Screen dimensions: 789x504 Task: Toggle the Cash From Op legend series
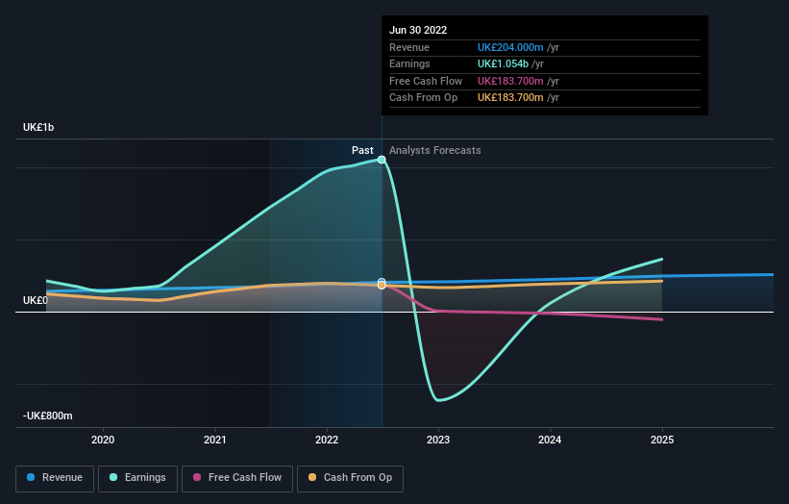click(350, 478)
